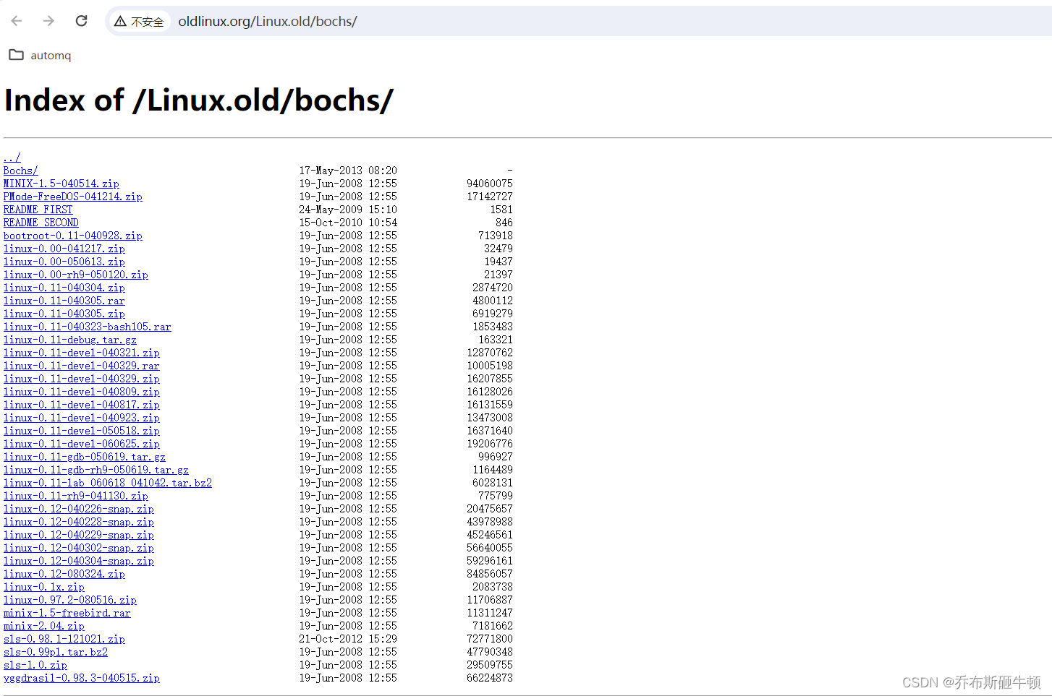
Task: Download linux-0.11-debug.tar.gz
Action: [x=69, y=339]
